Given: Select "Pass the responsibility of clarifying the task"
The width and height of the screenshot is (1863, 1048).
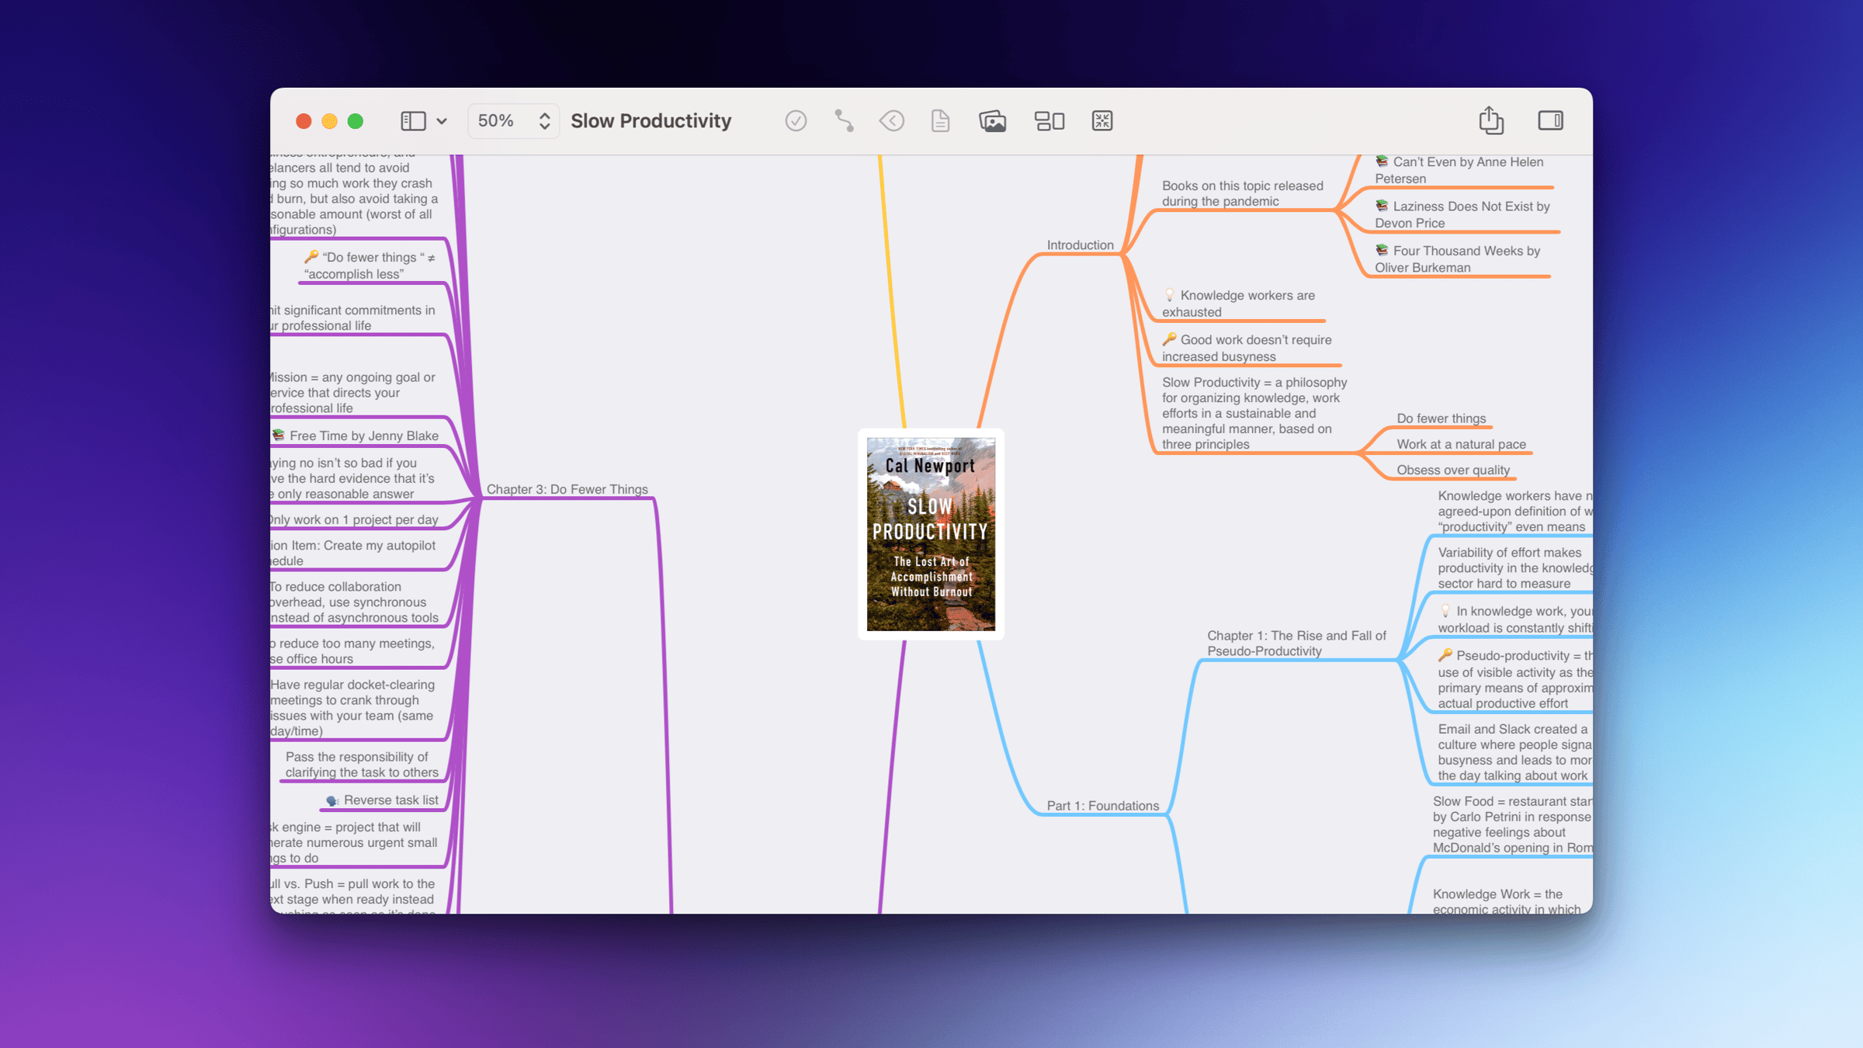Looking at the screenshot, I should tap(362, 765).
